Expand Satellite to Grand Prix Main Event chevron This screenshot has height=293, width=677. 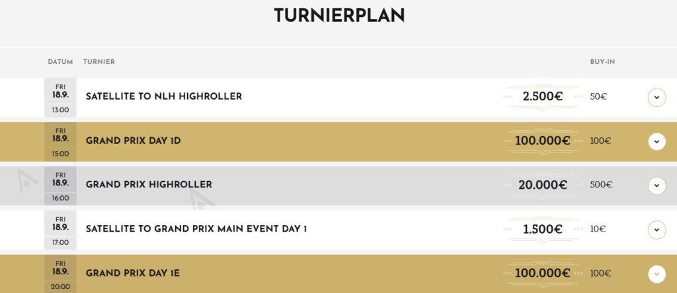pyautogui.click(x=657, y=230)
